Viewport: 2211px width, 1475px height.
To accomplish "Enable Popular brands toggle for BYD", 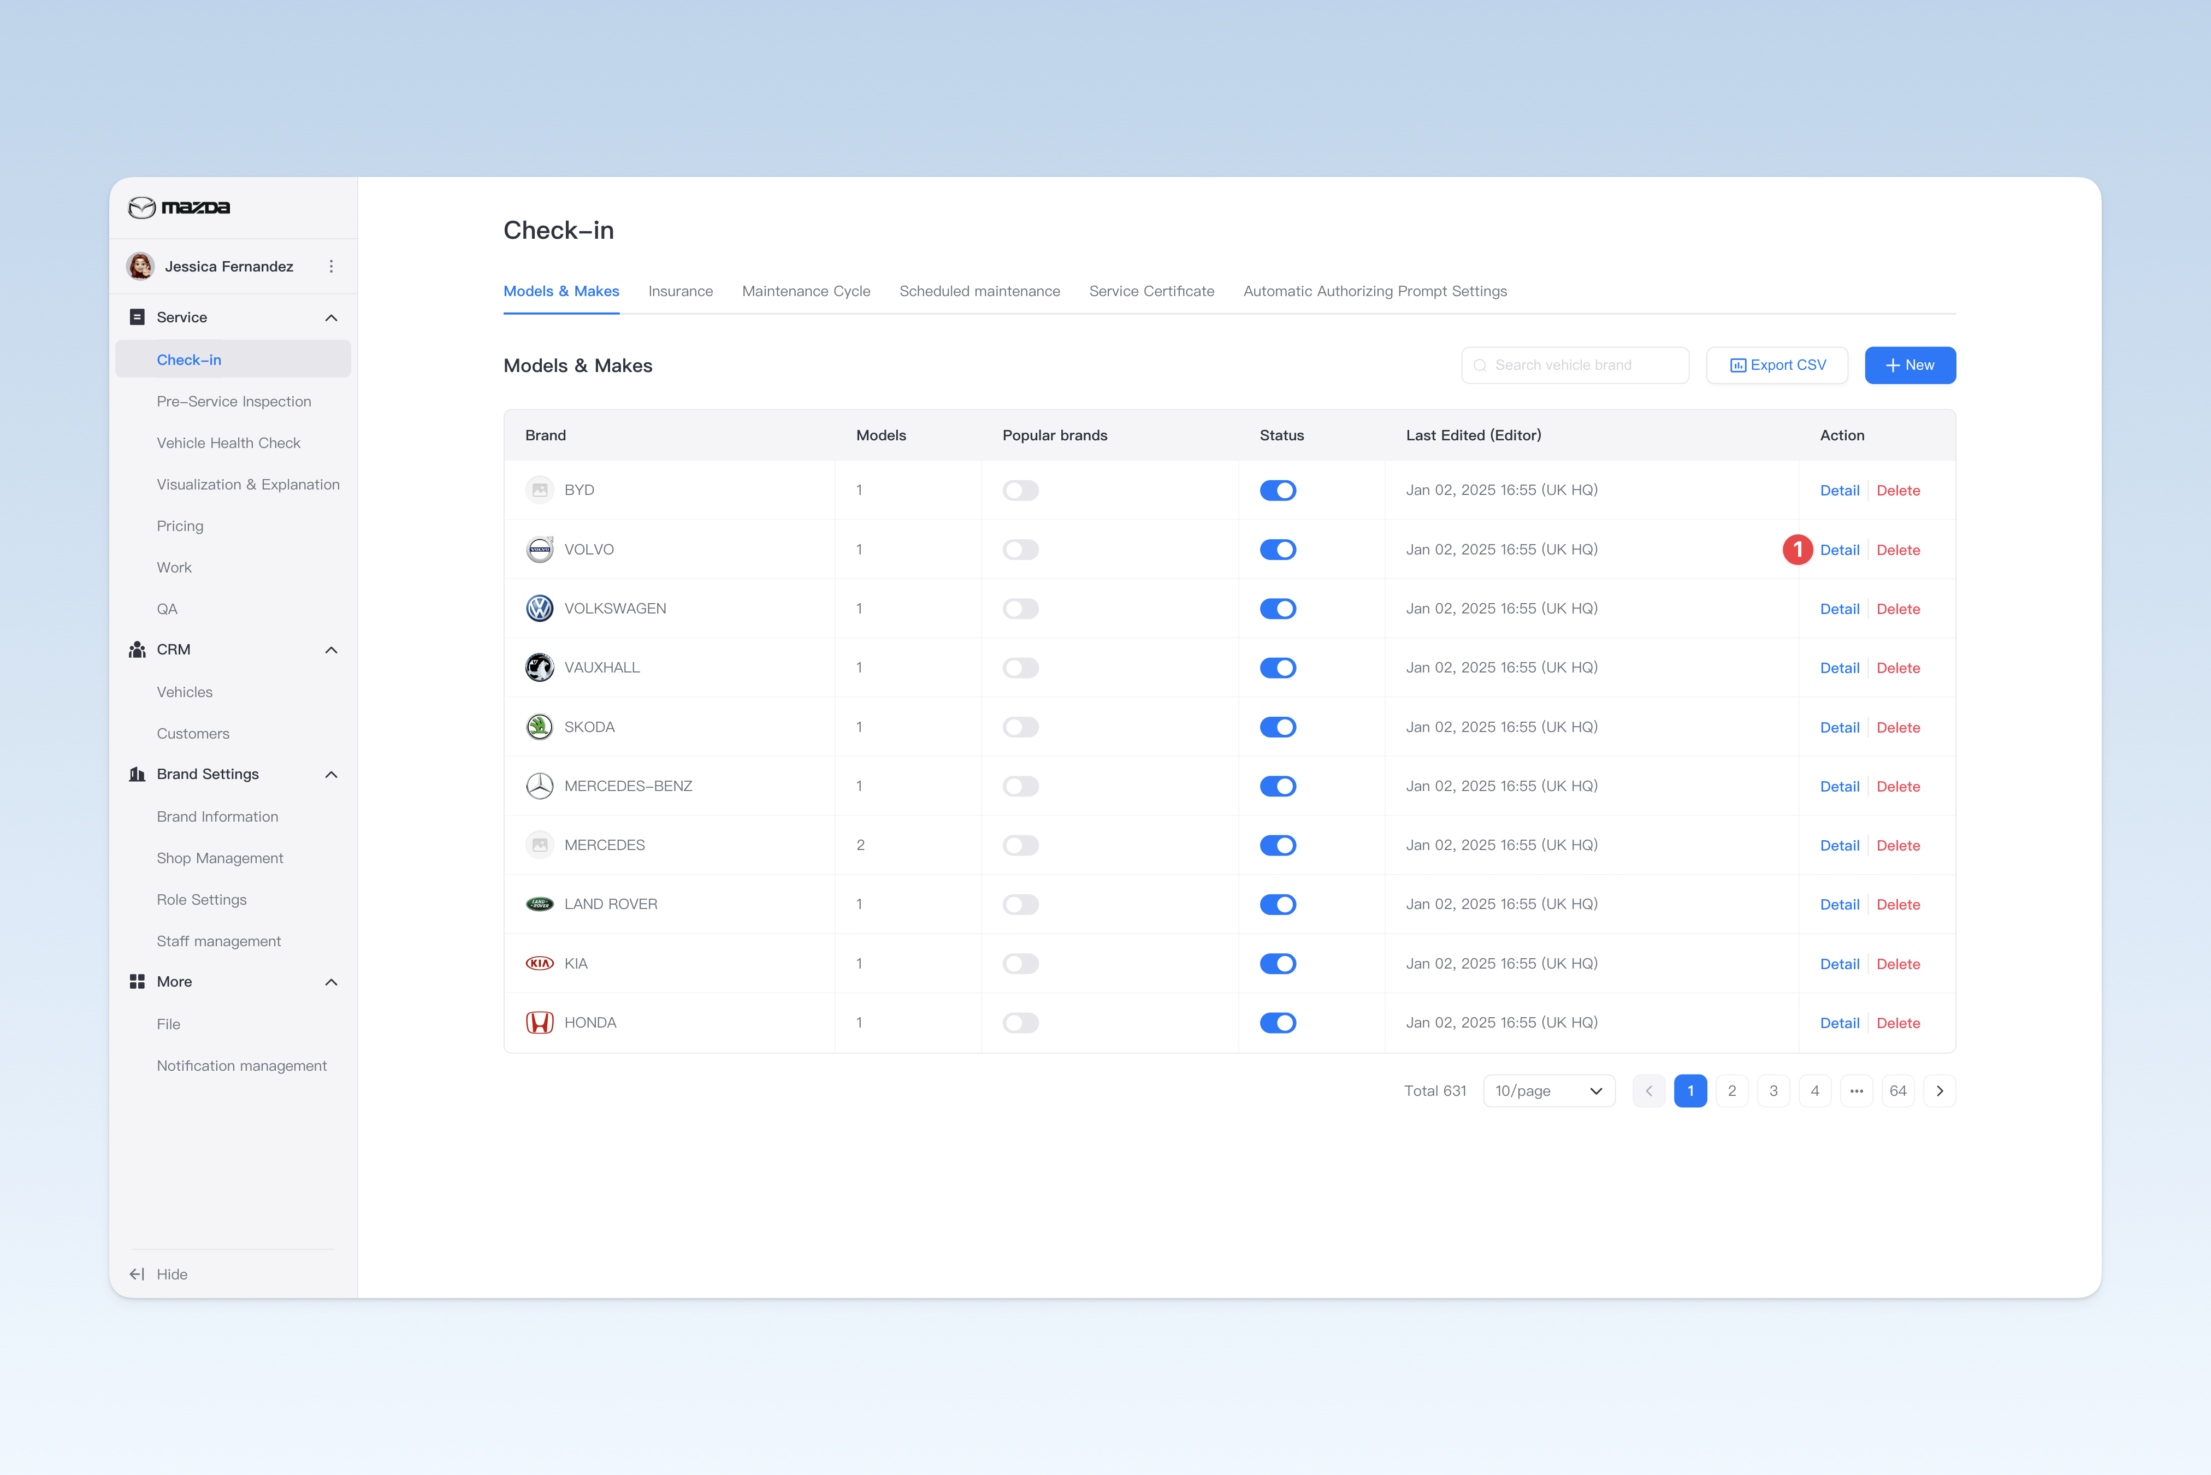I will 1020,490.
